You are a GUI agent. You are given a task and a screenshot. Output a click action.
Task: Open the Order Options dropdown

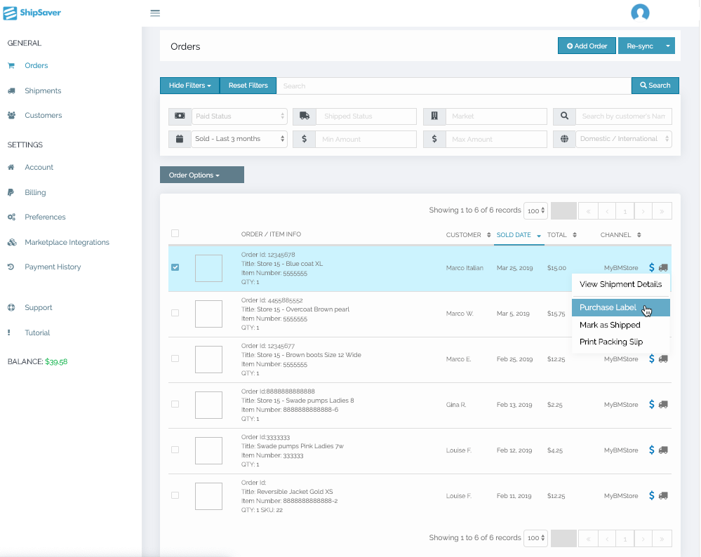pos(202,175)
